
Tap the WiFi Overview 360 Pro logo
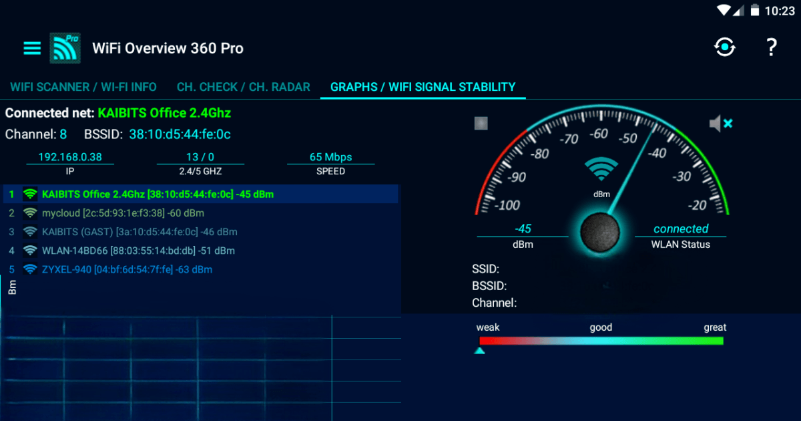pyautogui.click(x=65, y=48)
